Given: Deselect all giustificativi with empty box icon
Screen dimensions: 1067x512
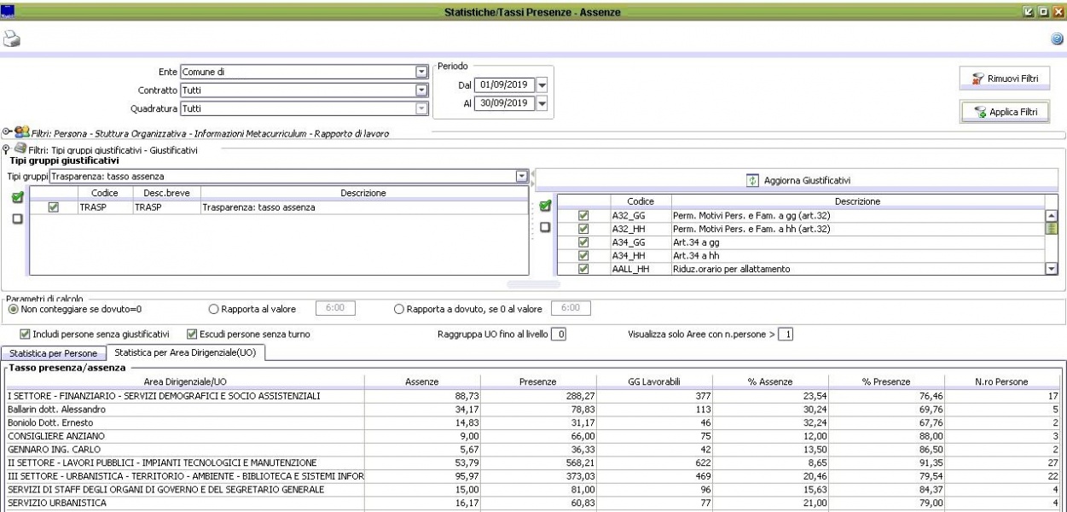Looking at the screenshot, I should pos(545,227).
